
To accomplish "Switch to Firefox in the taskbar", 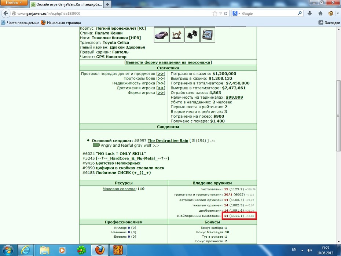I will pos(100,250).
